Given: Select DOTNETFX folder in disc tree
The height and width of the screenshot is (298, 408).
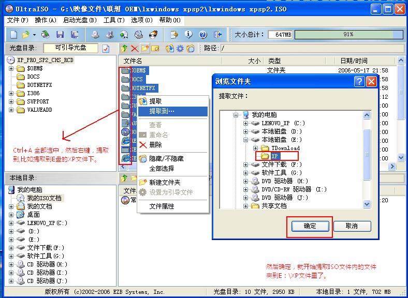Looking at the screenshot, I should pyautogui.click(x=39, y=85).
